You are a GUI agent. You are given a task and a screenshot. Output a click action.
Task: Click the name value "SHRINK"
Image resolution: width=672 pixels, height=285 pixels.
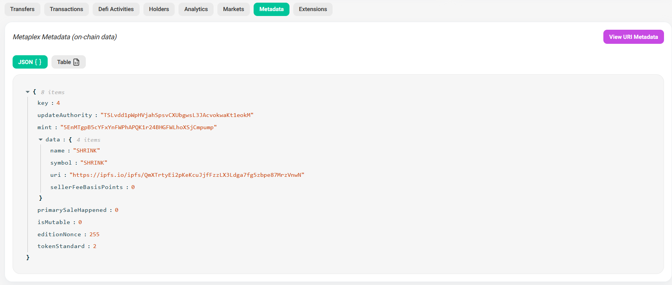click(x=87, y=151)
